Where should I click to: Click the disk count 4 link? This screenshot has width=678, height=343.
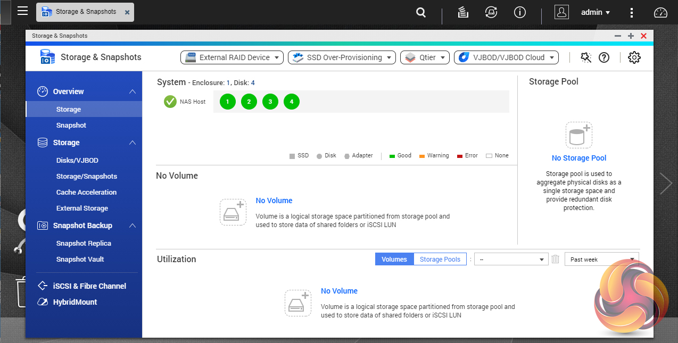tap(253, 82)
